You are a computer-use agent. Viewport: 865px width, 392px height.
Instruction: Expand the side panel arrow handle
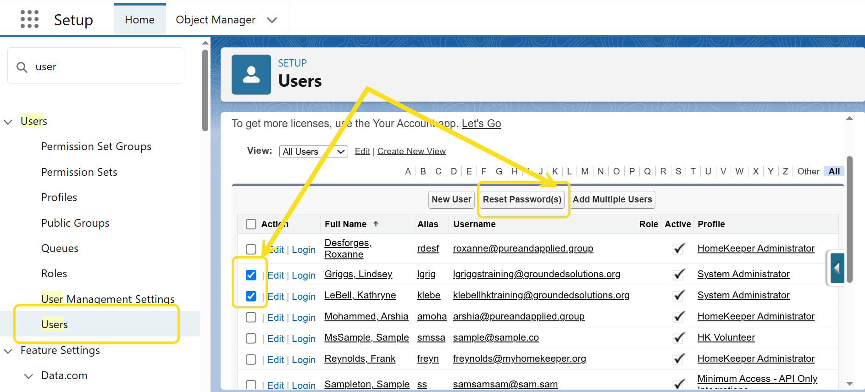(x=837, y=268)
